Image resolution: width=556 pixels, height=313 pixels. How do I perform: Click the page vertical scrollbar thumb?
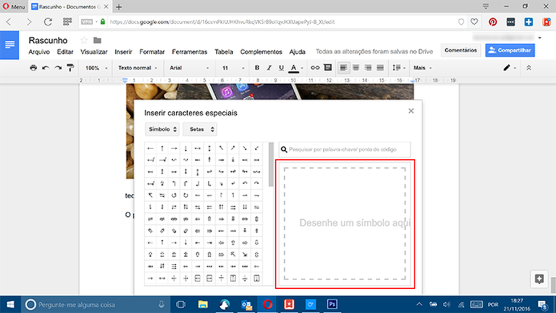(x=554, y=285)
